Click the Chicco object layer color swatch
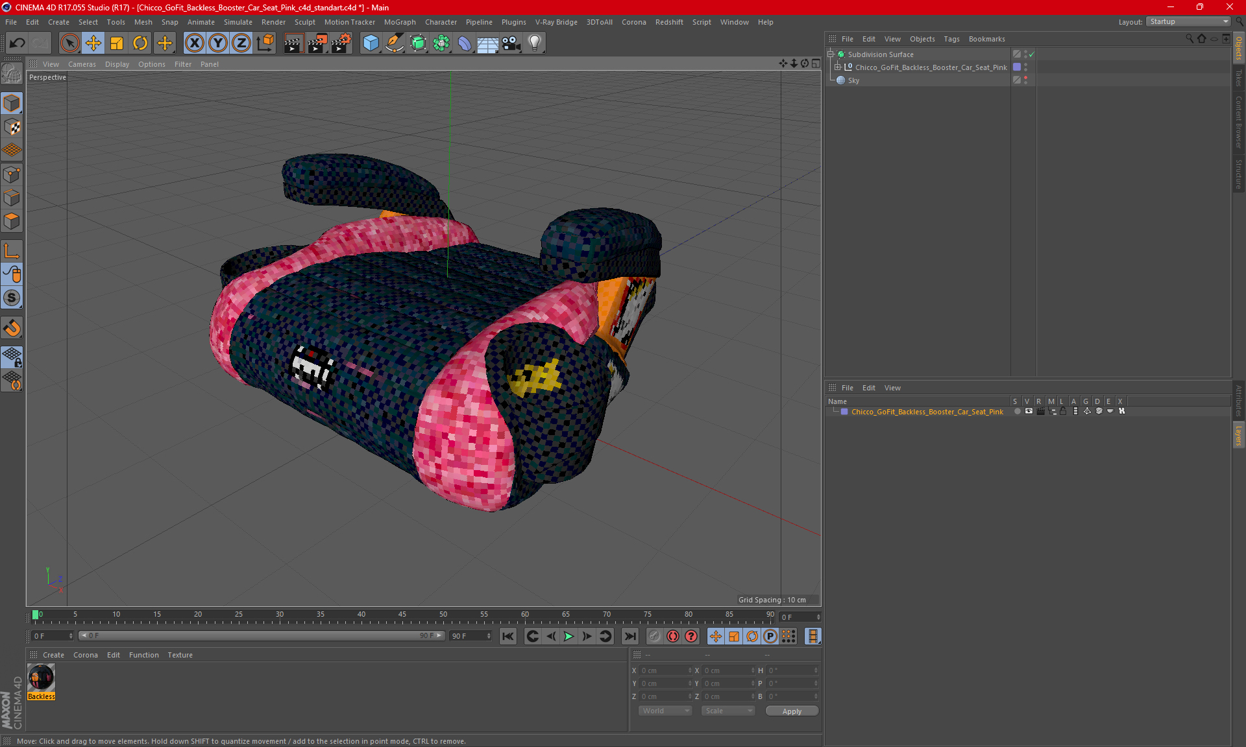The width and height of the screenshot is (1246, 747). pos(1017,67)
